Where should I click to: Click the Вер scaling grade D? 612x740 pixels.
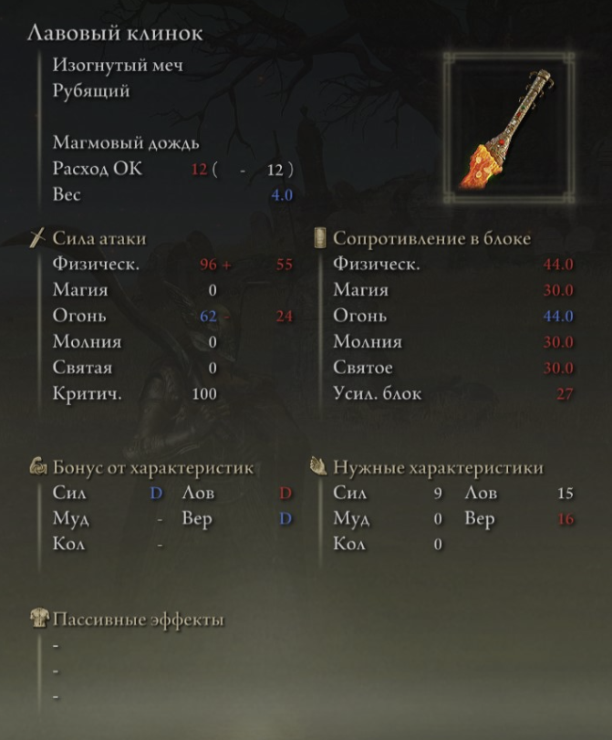(285, 518)
